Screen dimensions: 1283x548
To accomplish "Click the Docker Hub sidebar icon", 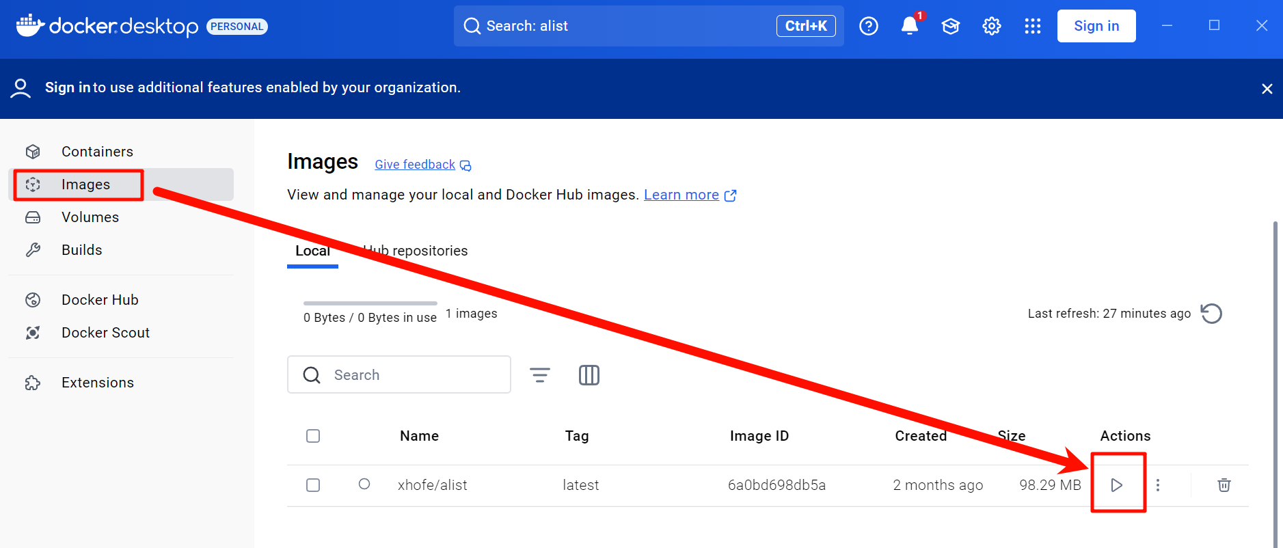I will [33, 300].
